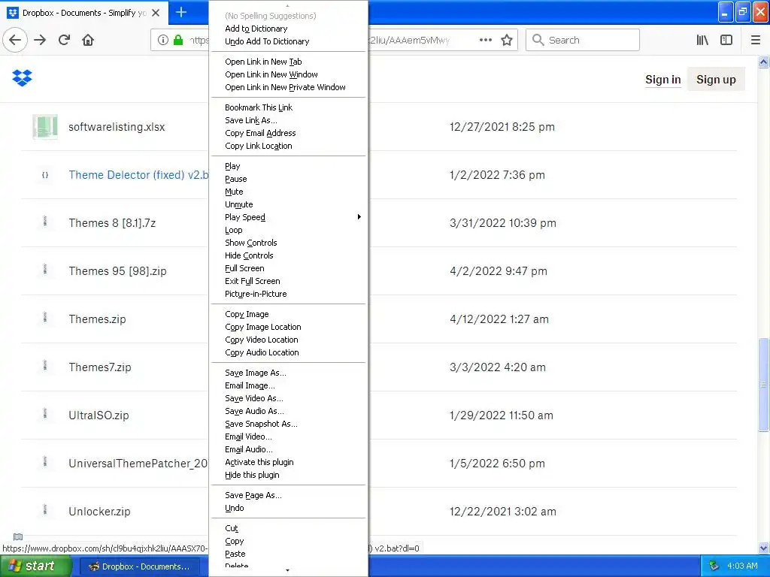The width and height of the screenshot is (770, 577).
Task: Select Dropbox - Documents taskbar button
Action: pos(139,566)
